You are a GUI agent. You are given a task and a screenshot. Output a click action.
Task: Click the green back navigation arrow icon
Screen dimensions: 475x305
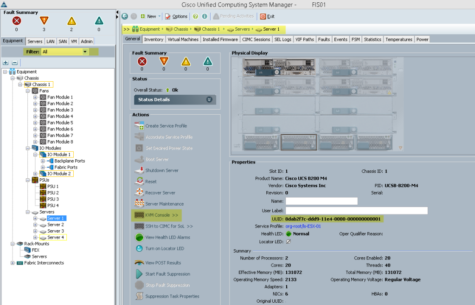[124, 16]
